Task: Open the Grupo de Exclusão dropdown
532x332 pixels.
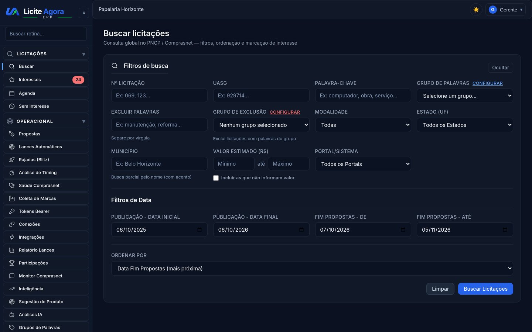Action: point(261,125)
